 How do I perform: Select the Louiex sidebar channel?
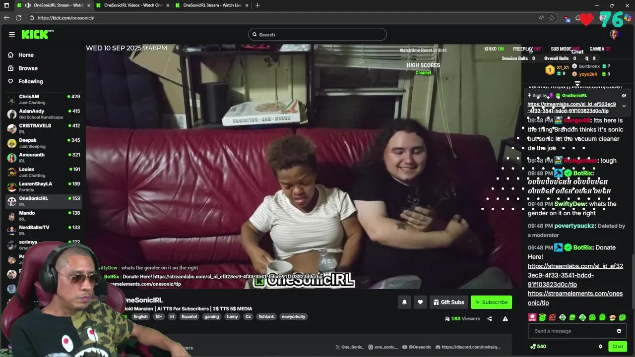44,172
